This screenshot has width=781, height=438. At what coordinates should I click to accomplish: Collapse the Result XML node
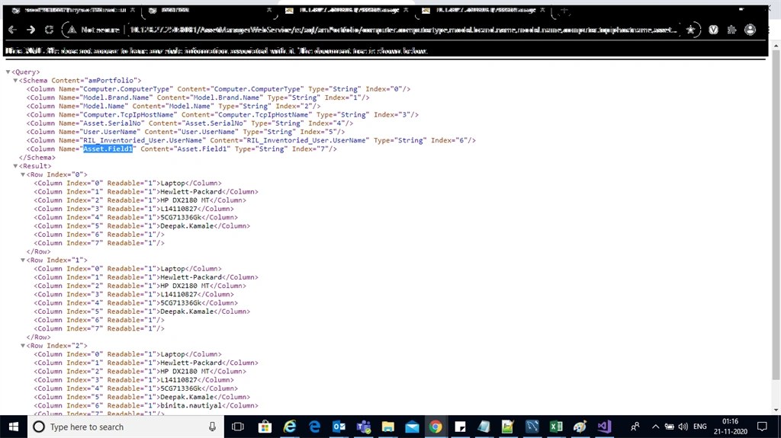click(x=15, y=166)
